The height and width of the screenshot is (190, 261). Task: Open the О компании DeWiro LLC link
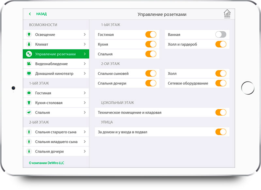(x=46, y=163)
